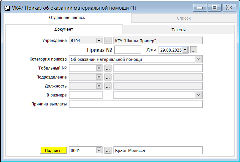Image resolution: width=240 pixels, height=162 pixels.
Task: Open lookup browse button next to Учреждение
Action: pyautogui.click(x=107, y=41)
